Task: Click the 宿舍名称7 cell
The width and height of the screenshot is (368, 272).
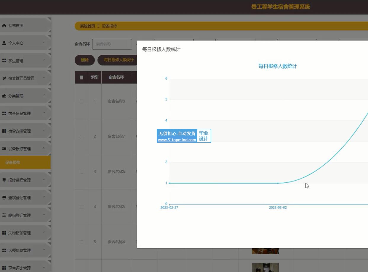Action: 116,136
